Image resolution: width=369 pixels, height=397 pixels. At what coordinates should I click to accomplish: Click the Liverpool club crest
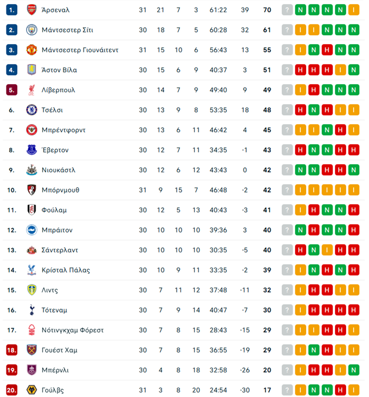tap(31, 90)
